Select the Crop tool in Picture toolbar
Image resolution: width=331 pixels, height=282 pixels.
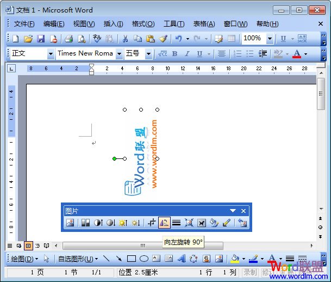point(152,223)
